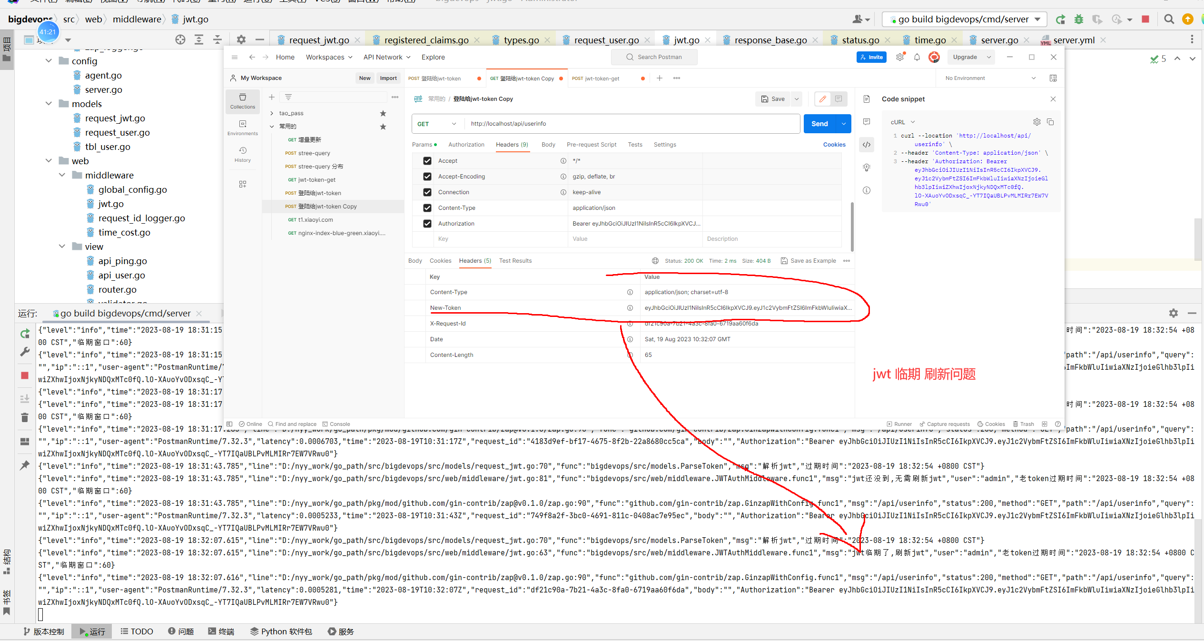1204x641 pixels.
Task: Uncheck the Authorization header checkbox
Action: coord(427,224)
